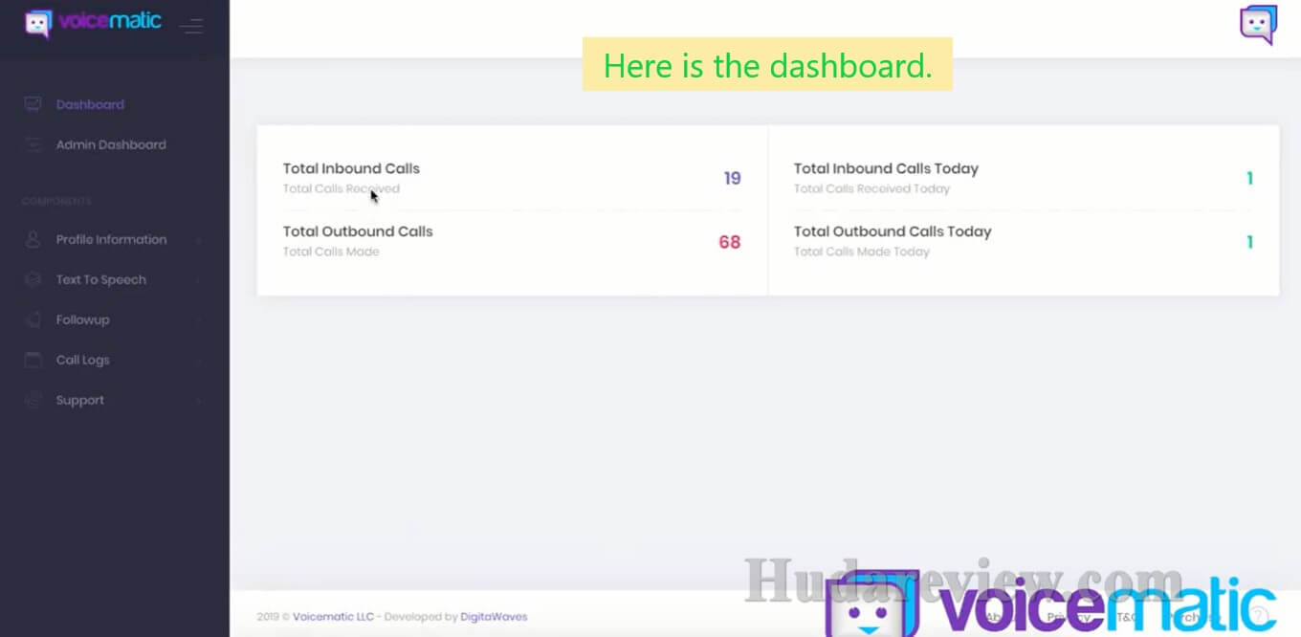This screenshot has height=637, width=1301.
Task: Click the outbound calls count 68
Action: click(x=730, y=242)
